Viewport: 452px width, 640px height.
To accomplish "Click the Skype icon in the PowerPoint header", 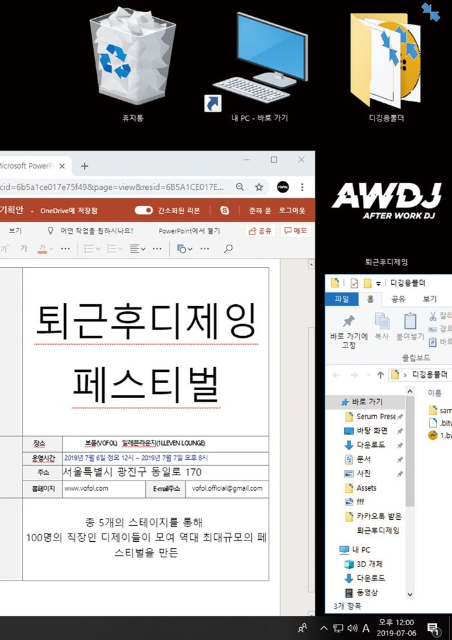I will click(224, 210).
